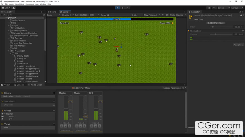
Task: Click Hierarchy search input field
Action: [25, 15]
